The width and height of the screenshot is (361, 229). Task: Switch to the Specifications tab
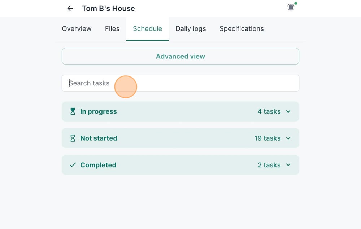[242, 29]
